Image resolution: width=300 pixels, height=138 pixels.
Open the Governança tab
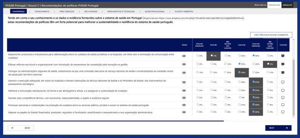[18, 11]
